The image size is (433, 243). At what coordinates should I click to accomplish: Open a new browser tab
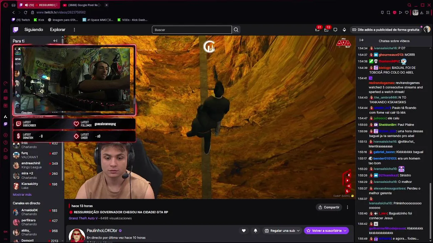click(x=106, y=5)
